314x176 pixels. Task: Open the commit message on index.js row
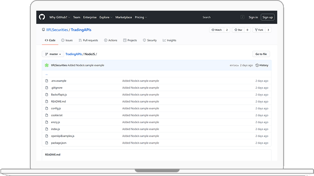click(140, 129)
